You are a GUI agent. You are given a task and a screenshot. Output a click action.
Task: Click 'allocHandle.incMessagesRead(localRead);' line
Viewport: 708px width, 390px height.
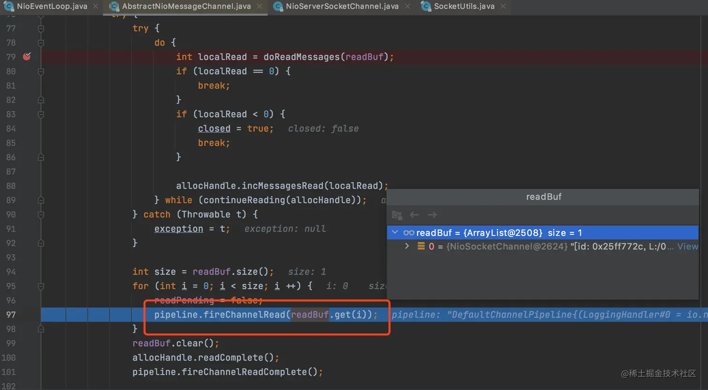click(282, 186)
